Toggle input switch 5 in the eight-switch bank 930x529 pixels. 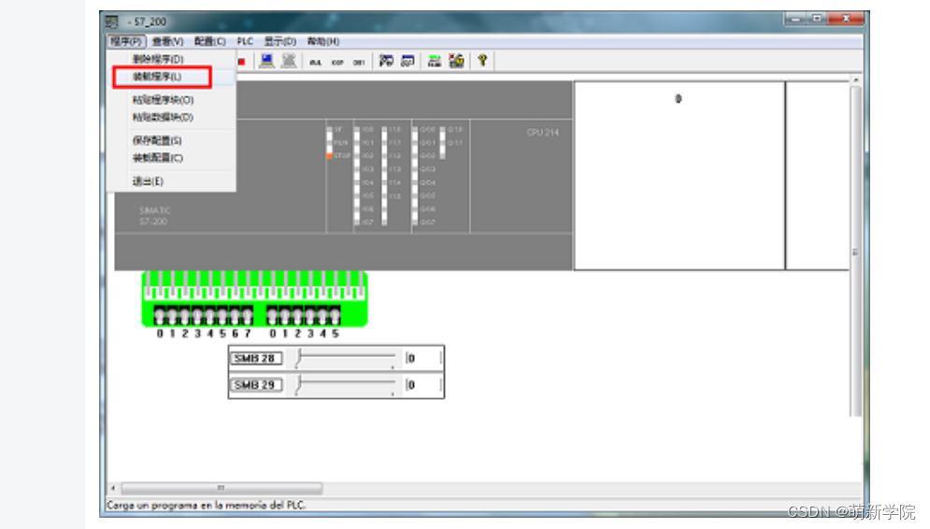pos(222,315)
